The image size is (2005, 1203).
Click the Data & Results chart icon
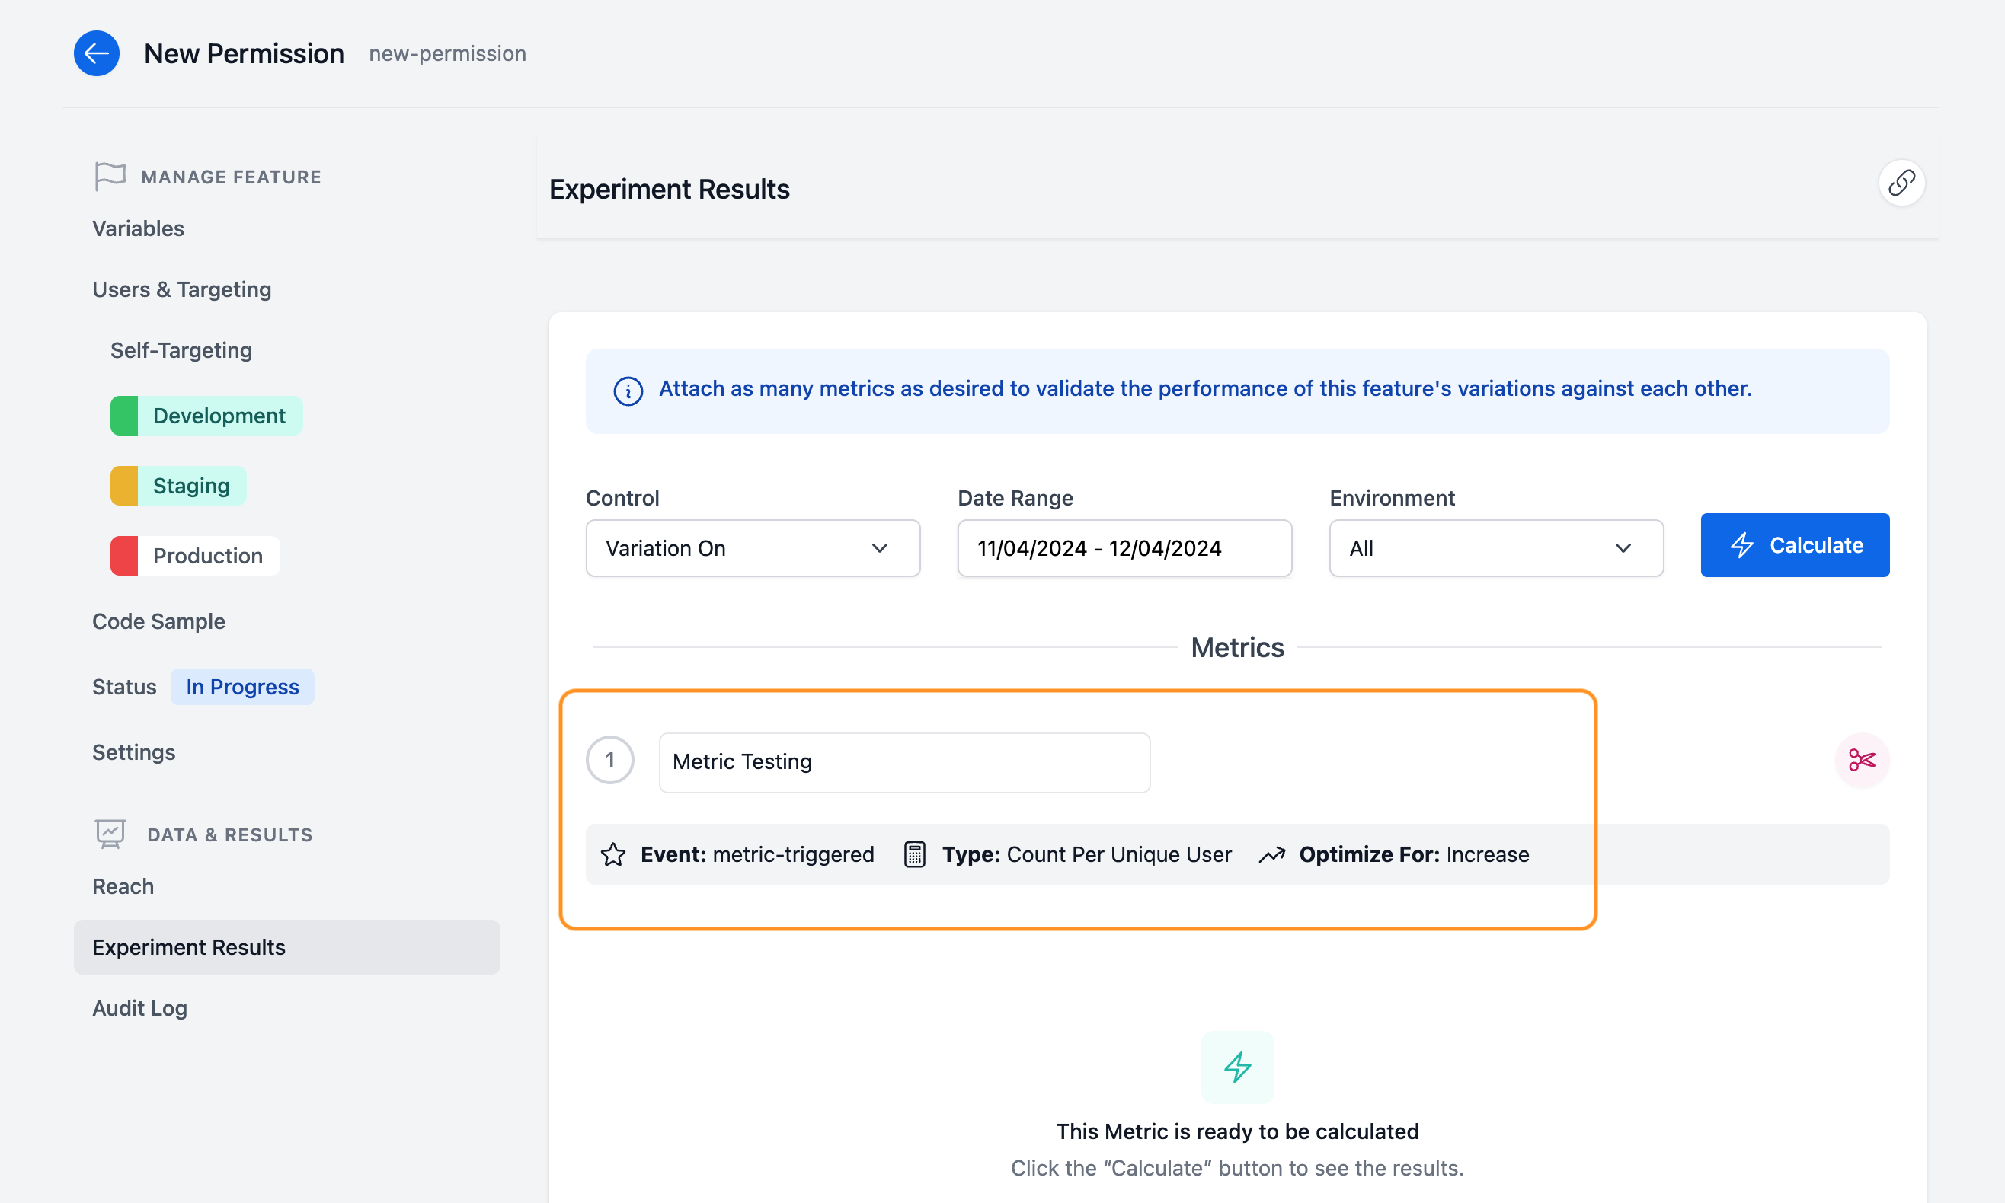point(110,834)
